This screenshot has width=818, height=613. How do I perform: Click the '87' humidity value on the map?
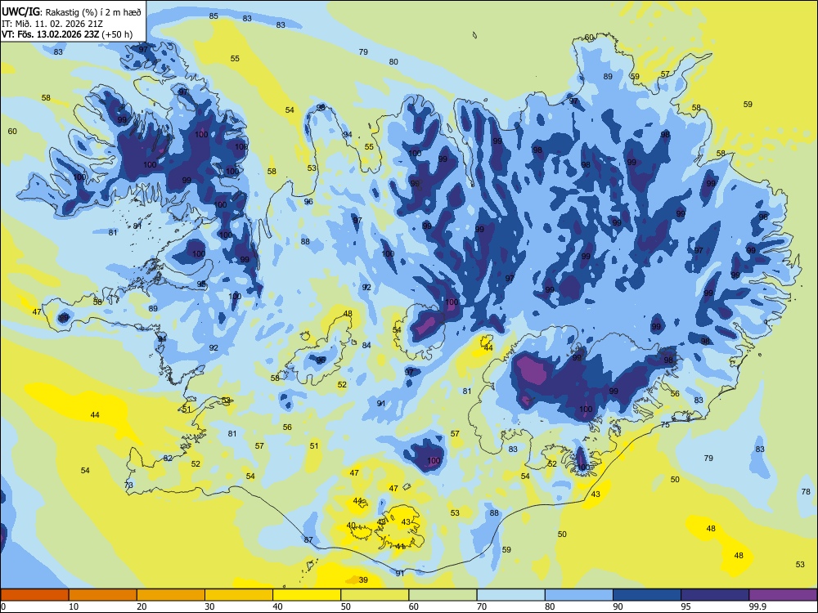tap(308, 539)
